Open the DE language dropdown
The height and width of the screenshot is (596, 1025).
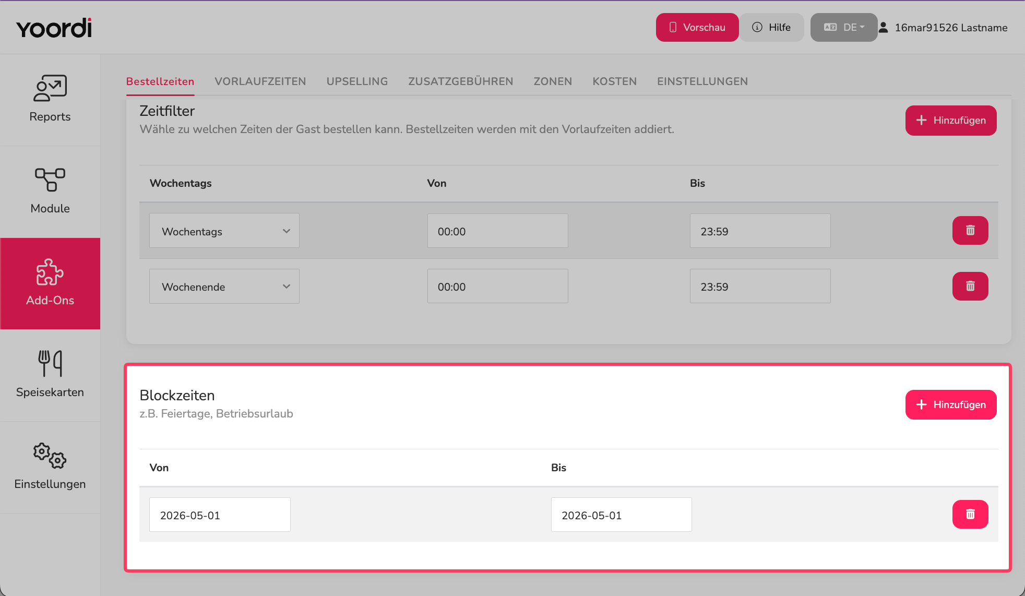(844, 27)
